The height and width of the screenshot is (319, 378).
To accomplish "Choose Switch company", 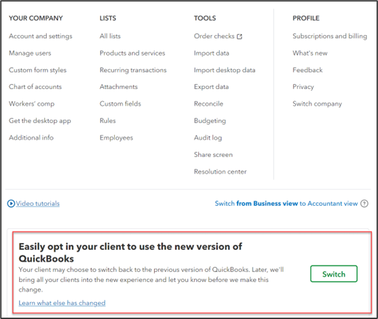I will [317, 104].
